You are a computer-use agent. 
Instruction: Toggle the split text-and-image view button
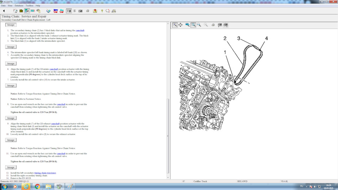pyautogui.click(x=69, y=11)
